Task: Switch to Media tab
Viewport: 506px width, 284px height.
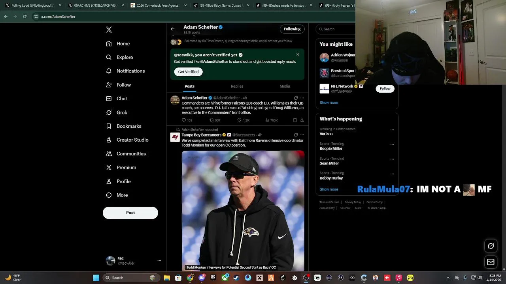Action: pyautogui.click(x=285, y=86)
